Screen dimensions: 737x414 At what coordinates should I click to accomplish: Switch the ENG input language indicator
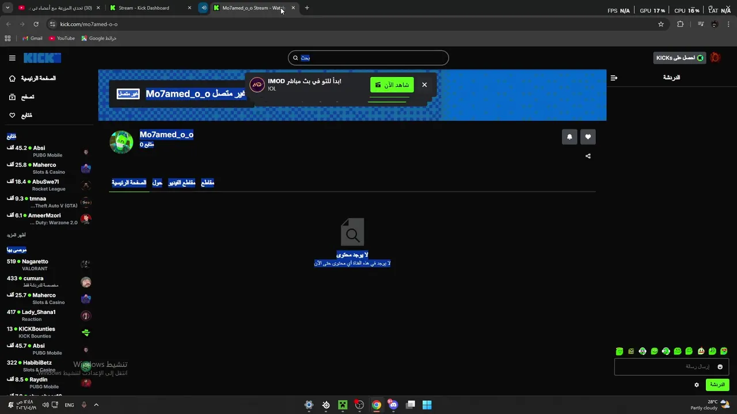pyautogui.click(x=69, y=405)
